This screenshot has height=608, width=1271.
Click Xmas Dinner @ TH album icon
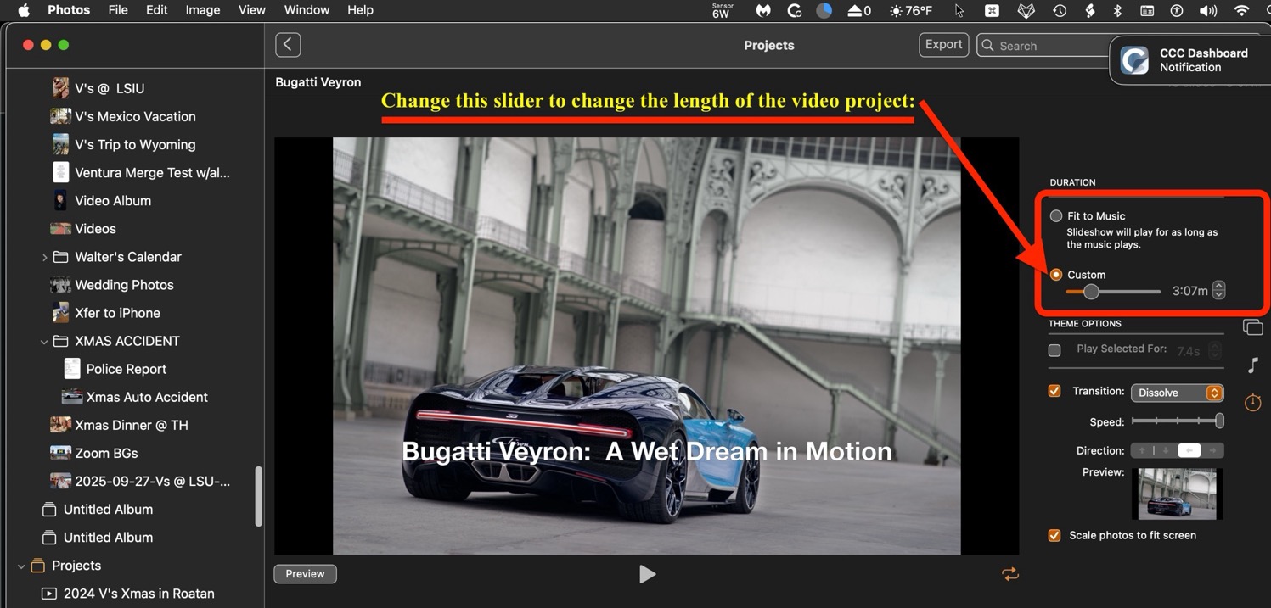point(60,425)
